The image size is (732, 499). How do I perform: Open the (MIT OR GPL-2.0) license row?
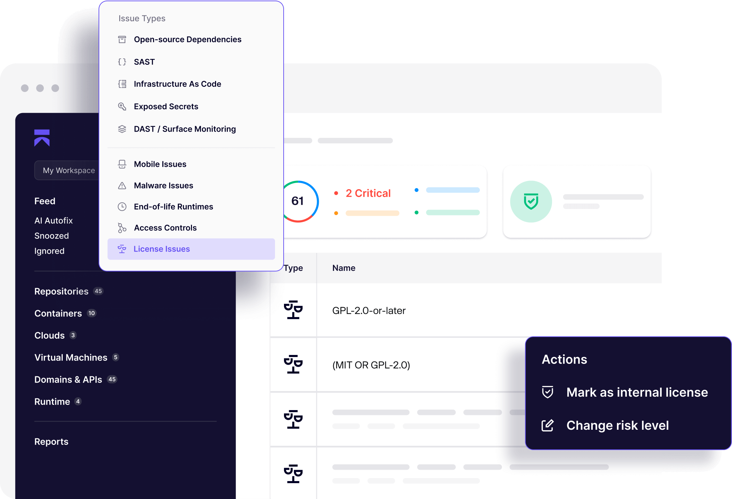click(x=371, y=365)
